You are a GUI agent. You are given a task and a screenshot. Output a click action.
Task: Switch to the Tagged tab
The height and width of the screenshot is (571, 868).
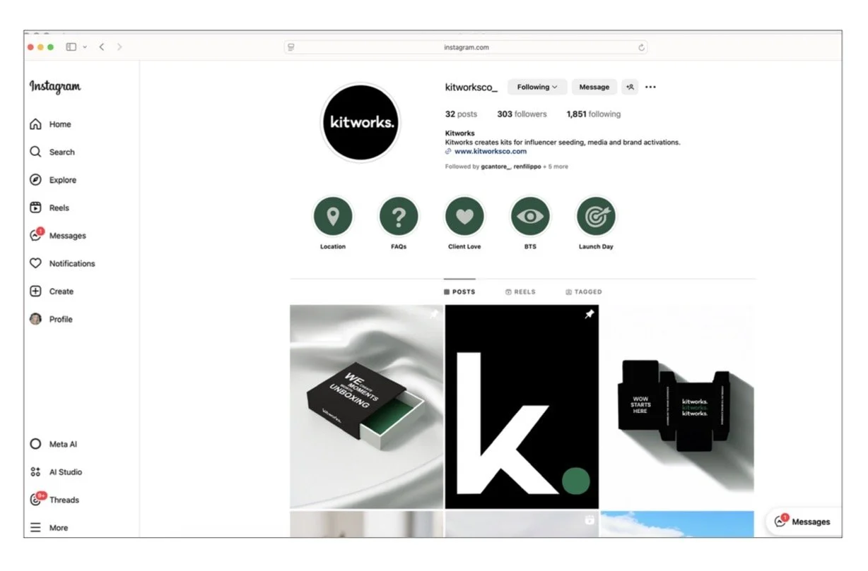click(x=584, y=291)
